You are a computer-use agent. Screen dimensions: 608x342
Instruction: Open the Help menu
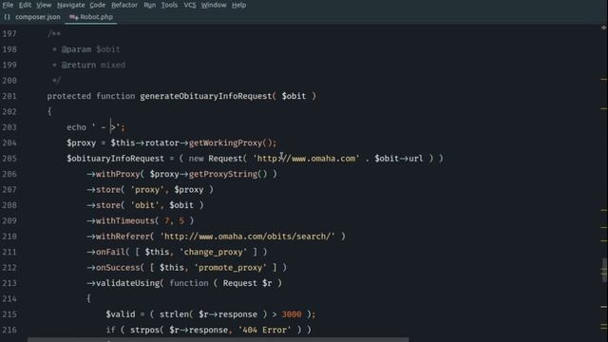[238, 5]
